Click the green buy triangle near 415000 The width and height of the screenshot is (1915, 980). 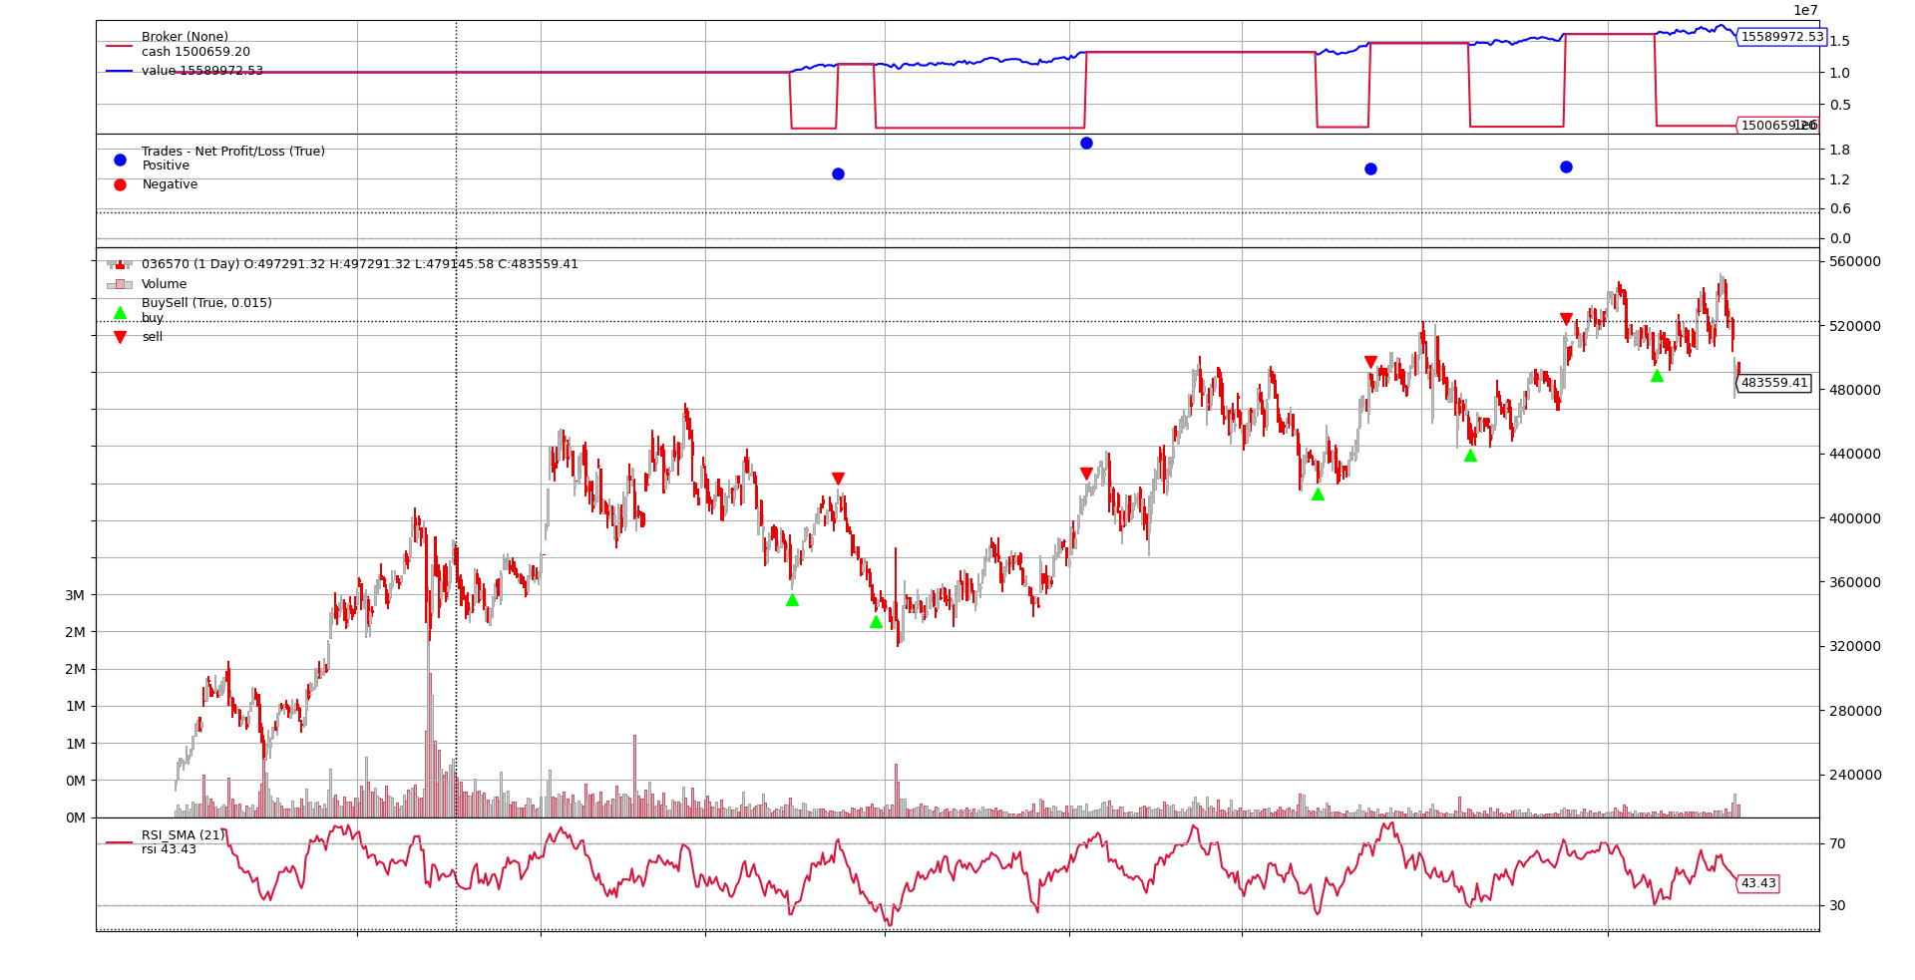(1318, 493)
